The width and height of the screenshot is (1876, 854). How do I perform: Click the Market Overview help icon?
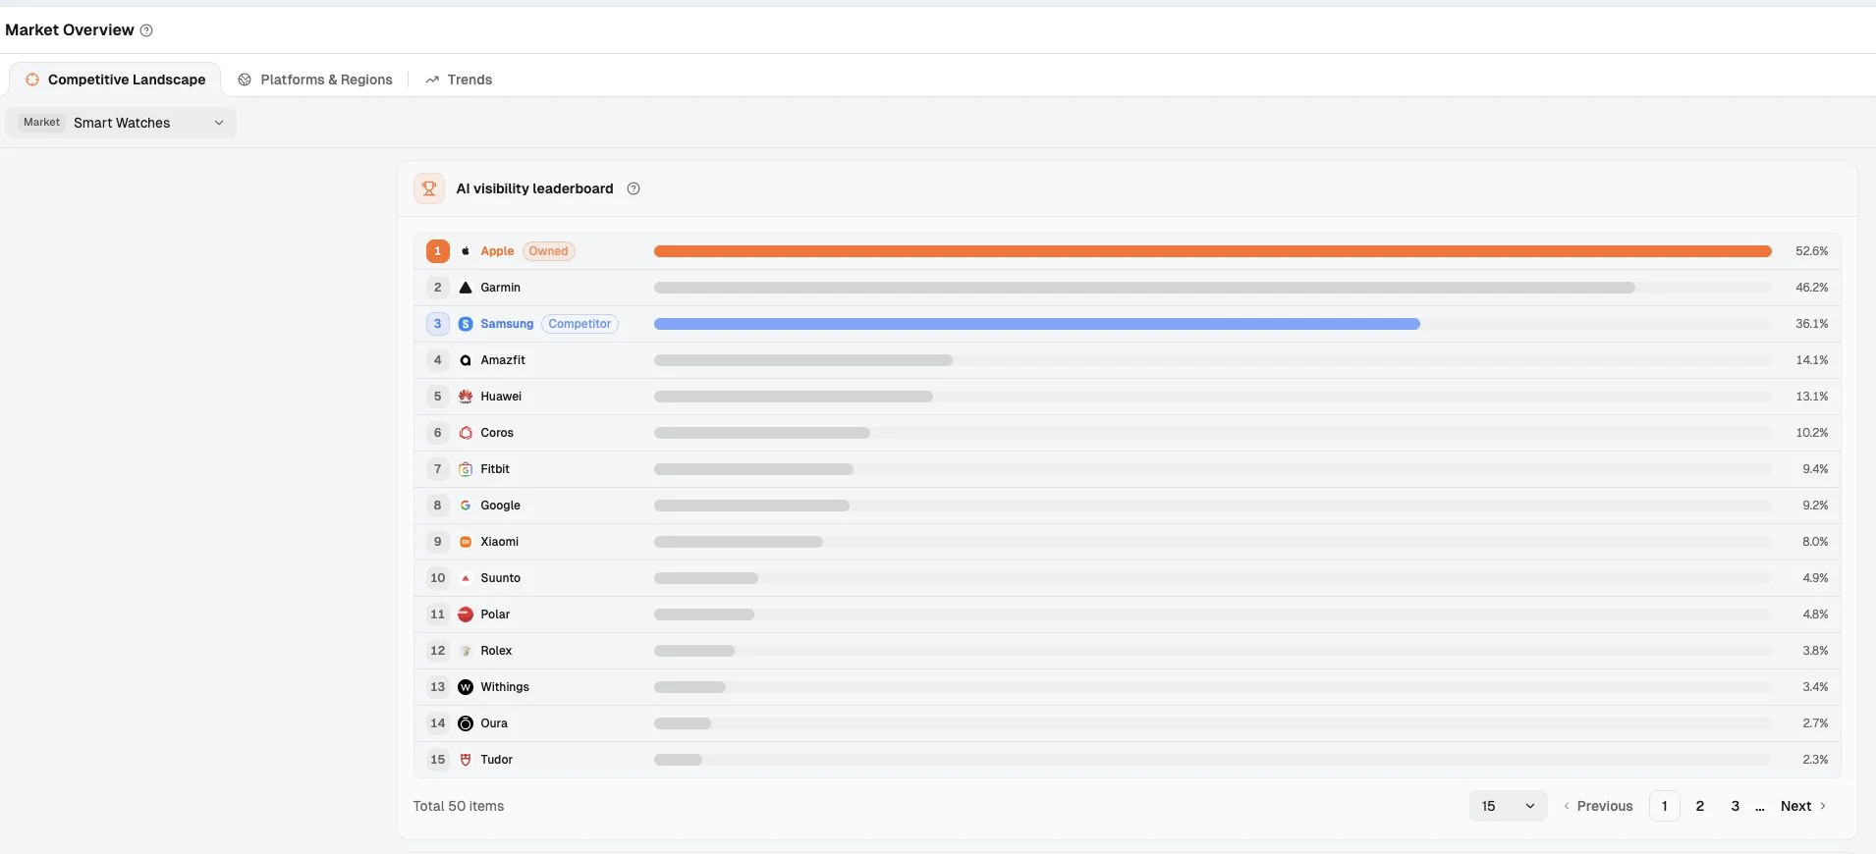(x=146, y=30)
